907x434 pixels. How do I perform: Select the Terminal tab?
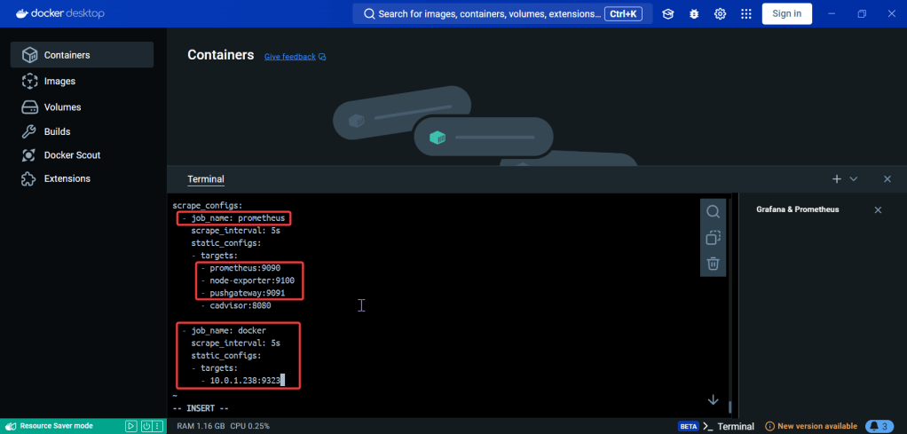click(205, 179)
